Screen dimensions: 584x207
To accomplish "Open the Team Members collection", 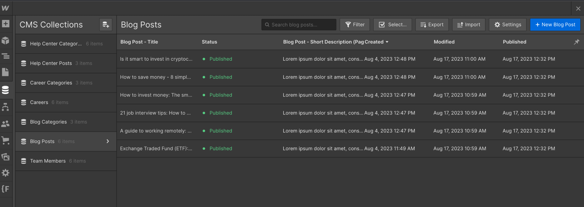I will pos(66,161).
